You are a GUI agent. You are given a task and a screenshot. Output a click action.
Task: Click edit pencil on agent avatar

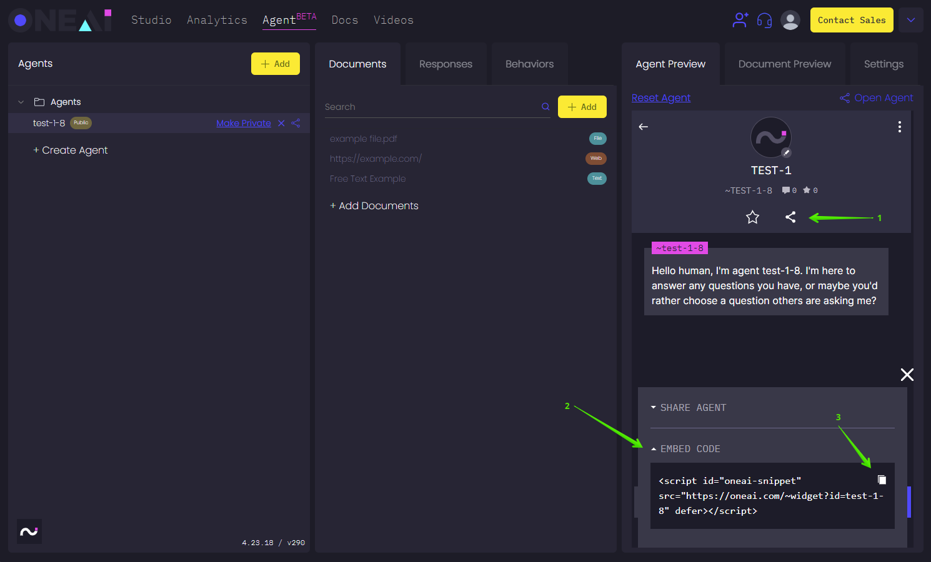(787, 152)
